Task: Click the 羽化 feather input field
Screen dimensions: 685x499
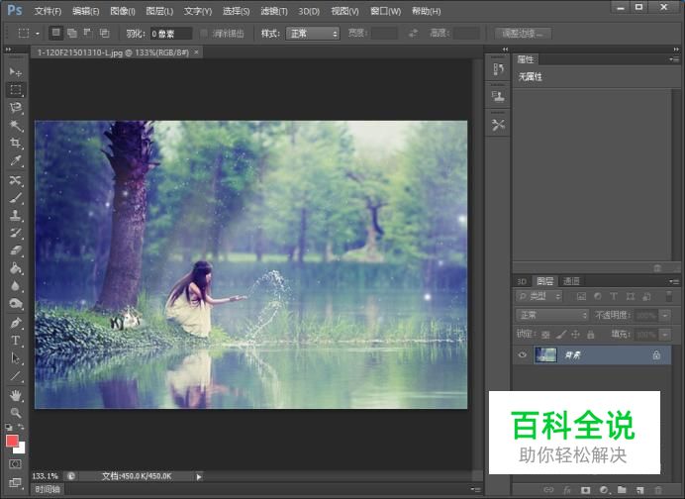Action: [171, 33]
